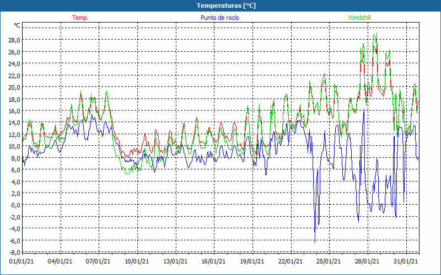The image size is (441, 275).
Task: Click the -6,0 y-axis value
Action: [x=15, y=240]
